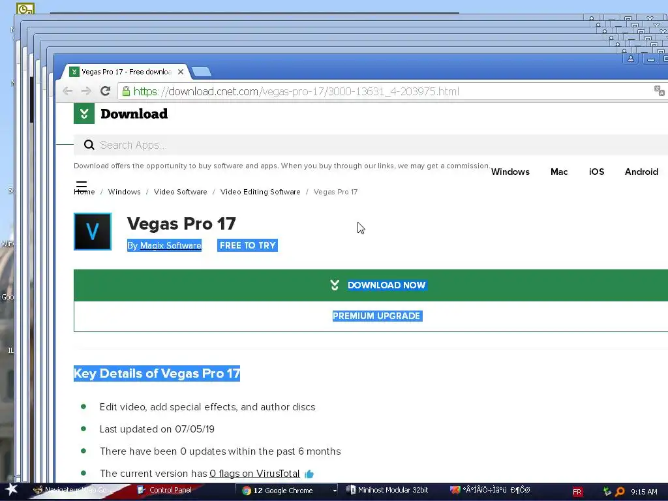Open the iOS platform menu
This screenshot has width=668, height=501.
pyautogui.click(x=596, y=172)
